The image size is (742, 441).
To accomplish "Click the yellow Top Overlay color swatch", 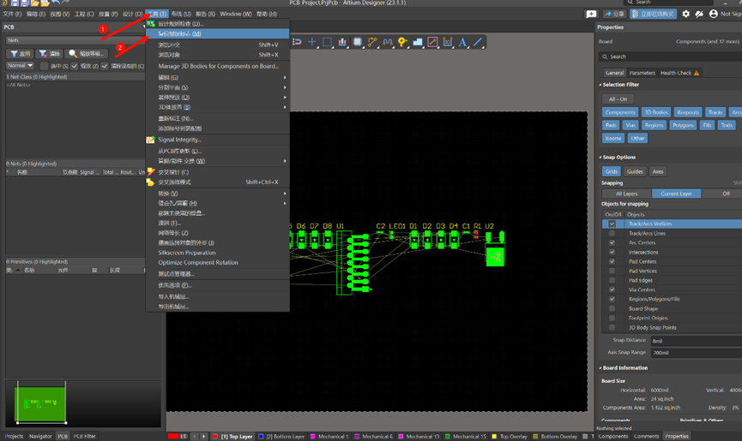I will 494,436.
